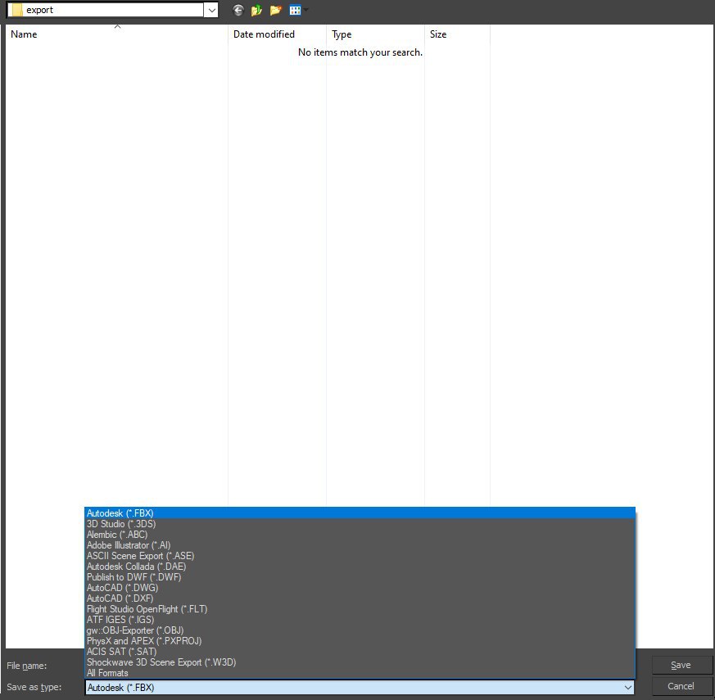Choose ATF IGES (*.IGS) format
The width and height of the screenshot is (715, 700).
click(x=360, y=619)
